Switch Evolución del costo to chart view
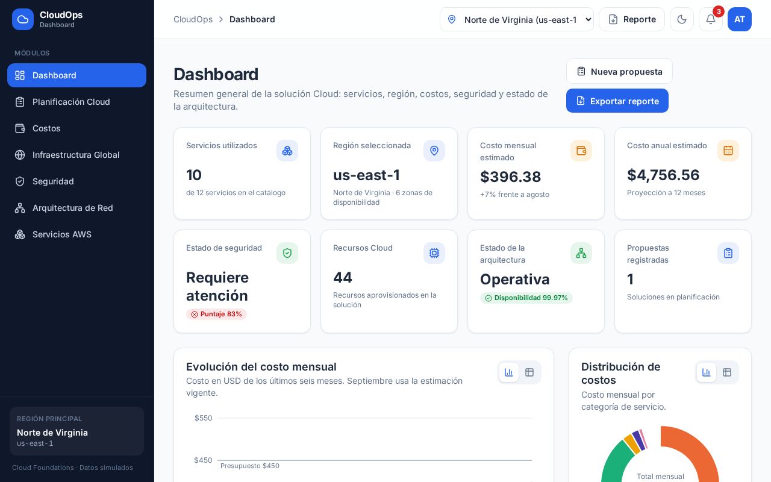 pos(509,372)
